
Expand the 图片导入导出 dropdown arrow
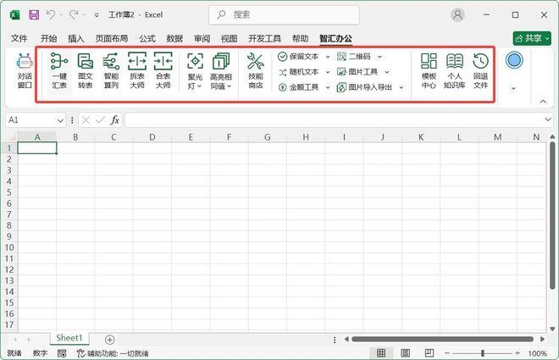401,87
